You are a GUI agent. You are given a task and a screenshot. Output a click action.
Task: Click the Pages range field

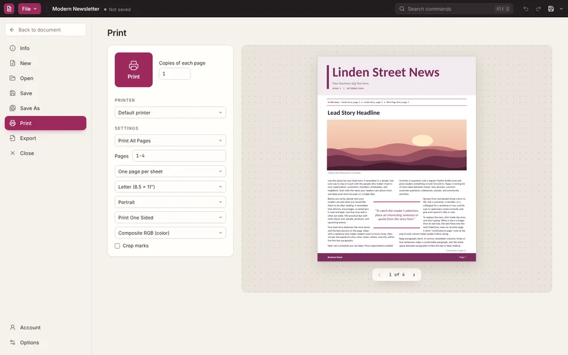[179, 156]
